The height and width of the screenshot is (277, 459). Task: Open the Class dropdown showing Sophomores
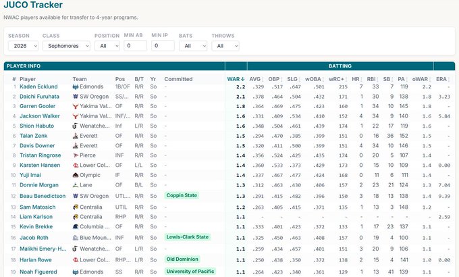[x=66, y=46]
